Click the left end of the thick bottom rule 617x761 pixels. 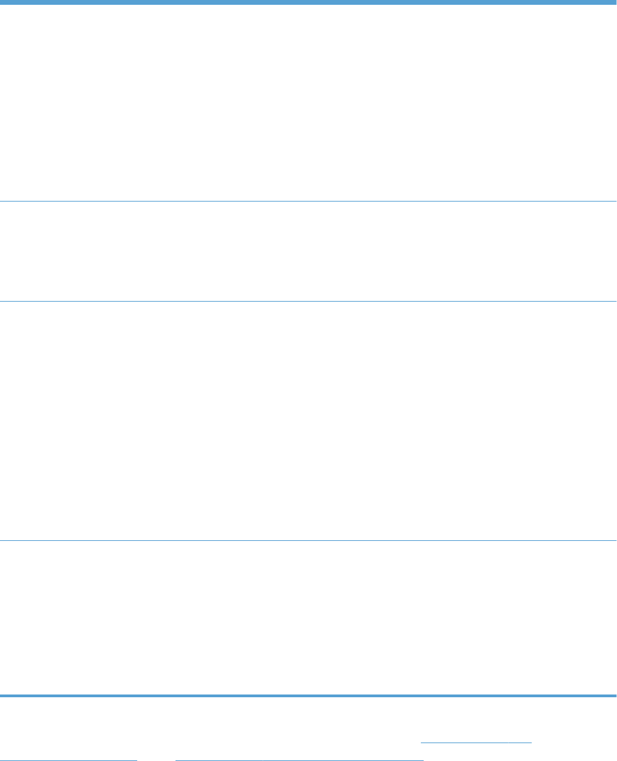coord(2,696)
